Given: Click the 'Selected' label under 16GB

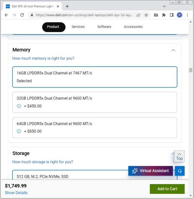Looking at the screenshot, I should pos(24,81).
